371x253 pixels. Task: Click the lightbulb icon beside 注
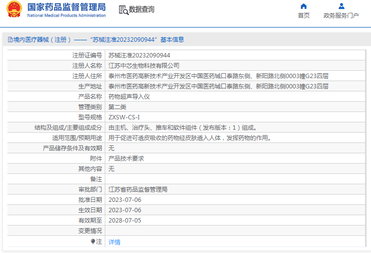click(x=93, y=241)
